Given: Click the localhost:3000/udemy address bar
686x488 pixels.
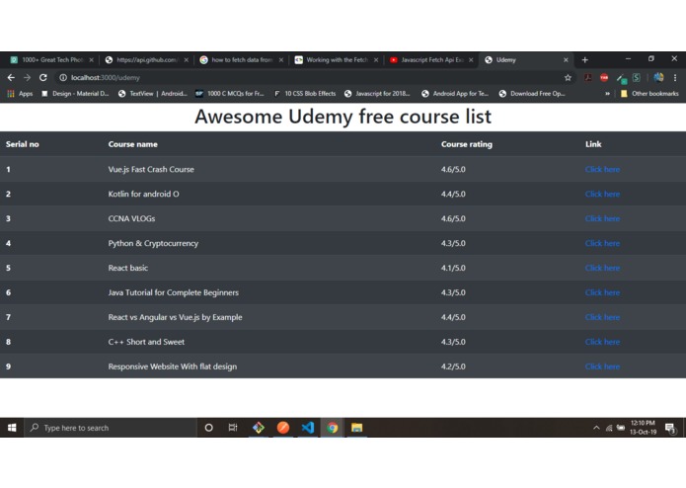Looking at the screenshot, I should (315, 77).
